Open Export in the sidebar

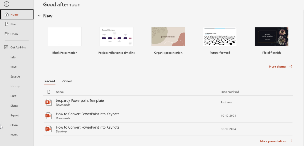(x=15, y=115)
